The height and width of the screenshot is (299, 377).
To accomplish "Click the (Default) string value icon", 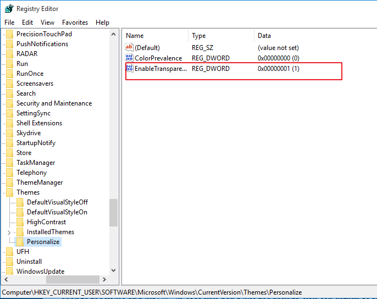I will 129,47.
